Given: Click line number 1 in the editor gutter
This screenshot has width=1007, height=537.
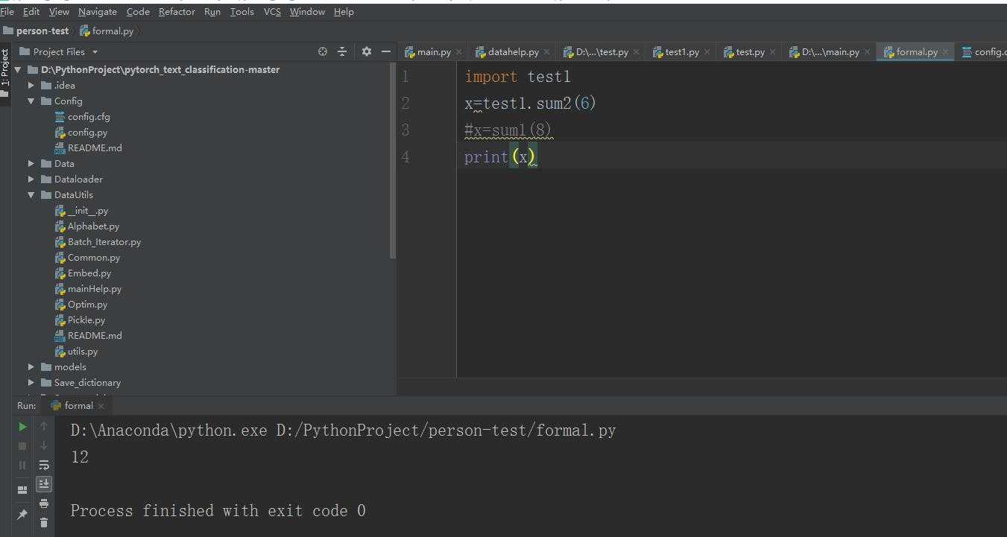Looking at the screenshot, I should (x=405, y=77).
